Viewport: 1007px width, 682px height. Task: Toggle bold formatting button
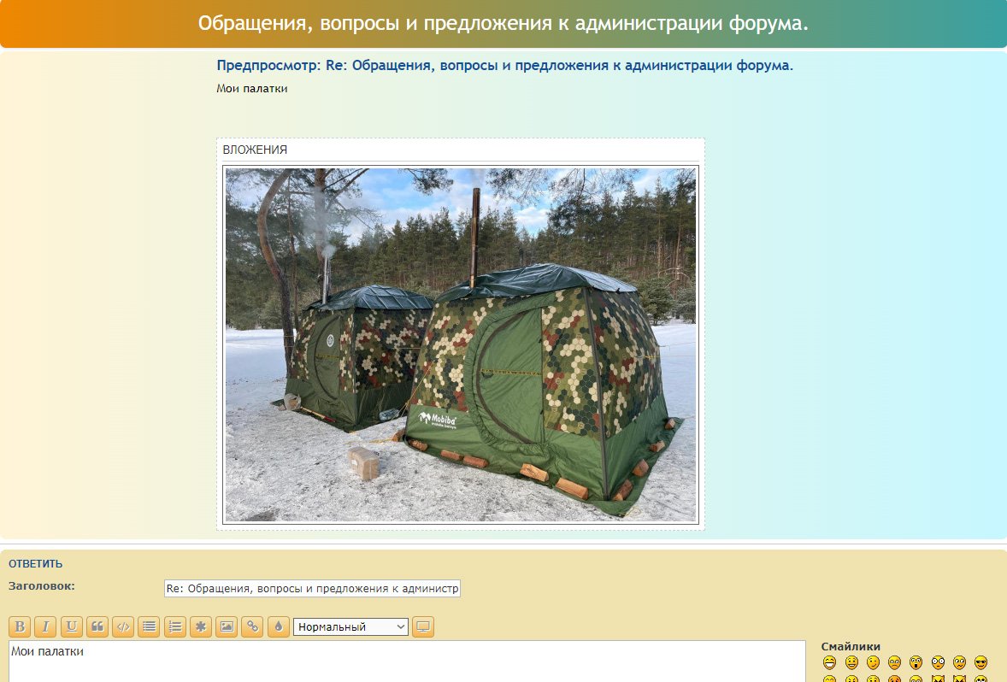tap(21, 626)
